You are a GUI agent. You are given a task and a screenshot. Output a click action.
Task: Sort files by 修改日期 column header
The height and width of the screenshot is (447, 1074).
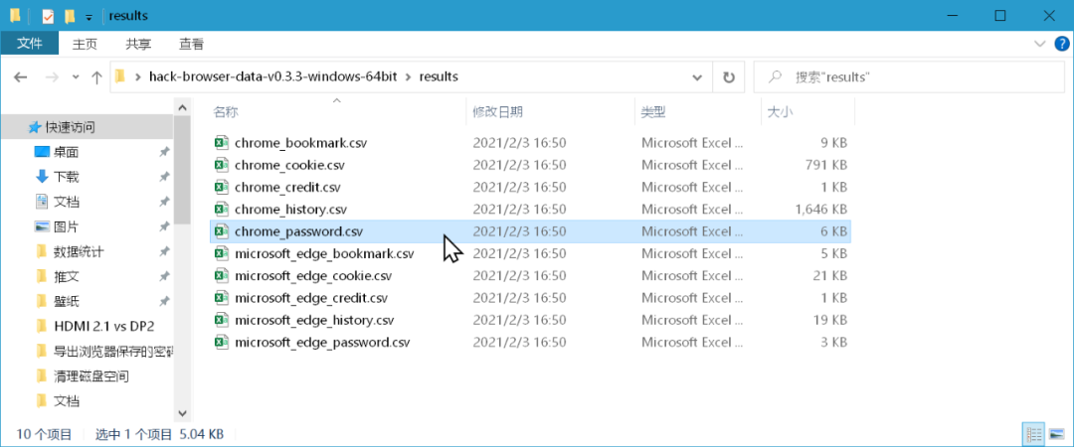[x=498, y=112]
